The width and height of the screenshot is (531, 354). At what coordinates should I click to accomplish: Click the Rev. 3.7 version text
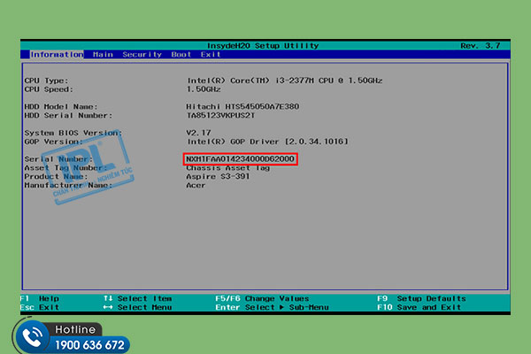(x=481, y=46)
